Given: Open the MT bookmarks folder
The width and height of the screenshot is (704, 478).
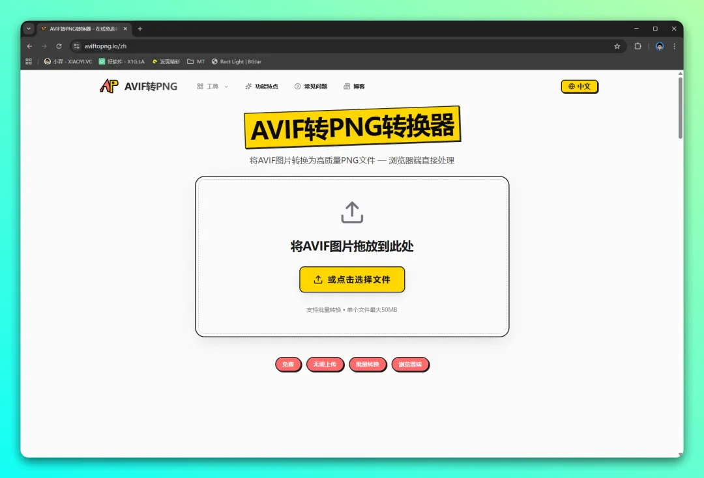Looking at the screenshot, I should click(x=196, y=61).
